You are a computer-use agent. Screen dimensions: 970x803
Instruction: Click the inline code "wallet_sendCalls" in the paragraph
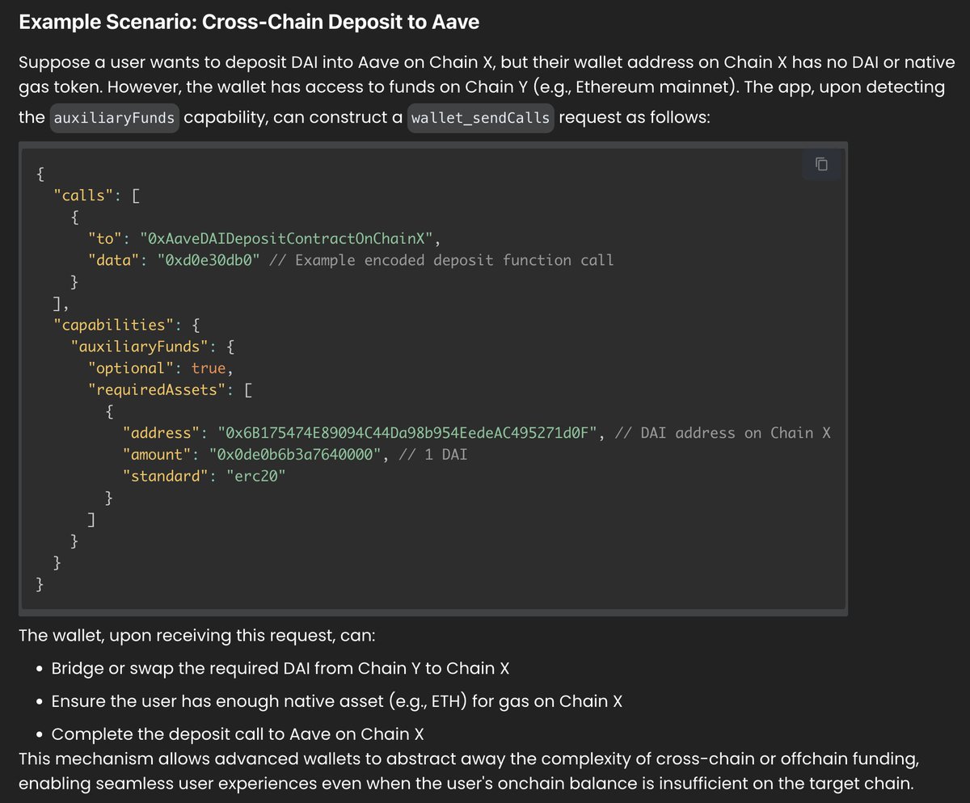point(481,118)
